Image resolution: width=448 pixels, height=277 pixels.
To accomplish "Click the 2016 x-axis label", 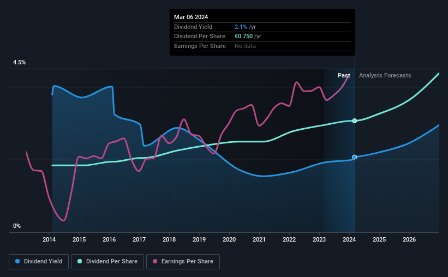I will point(109,239).
